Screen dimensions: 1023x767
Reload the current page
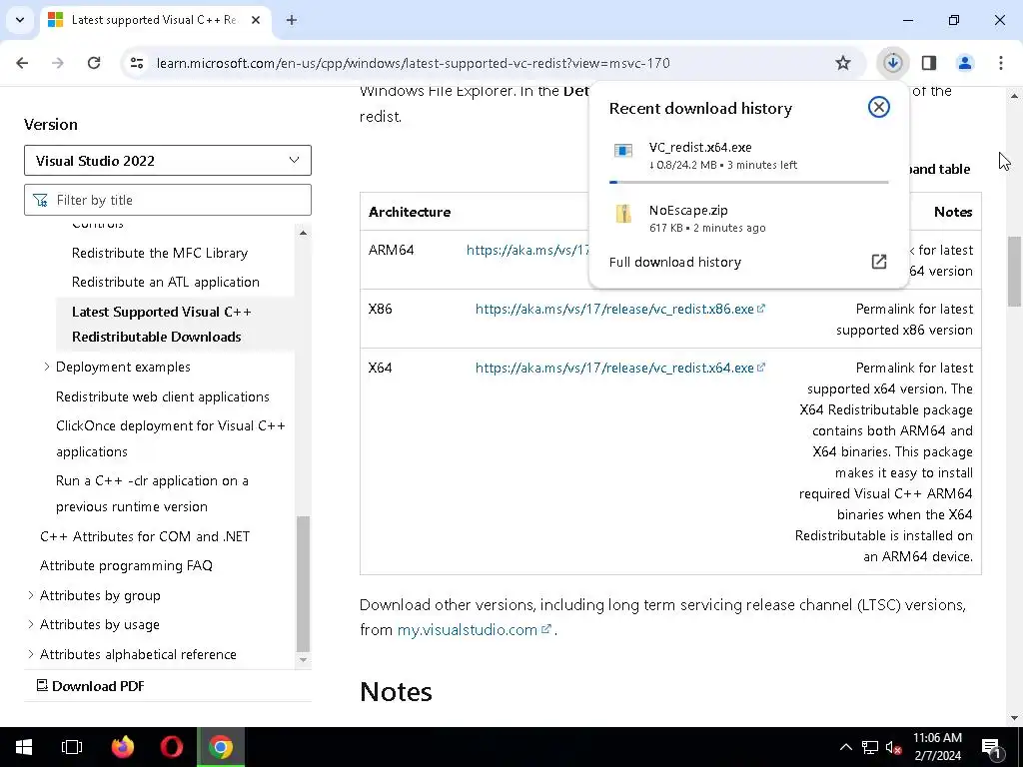[x=94, y=63]
